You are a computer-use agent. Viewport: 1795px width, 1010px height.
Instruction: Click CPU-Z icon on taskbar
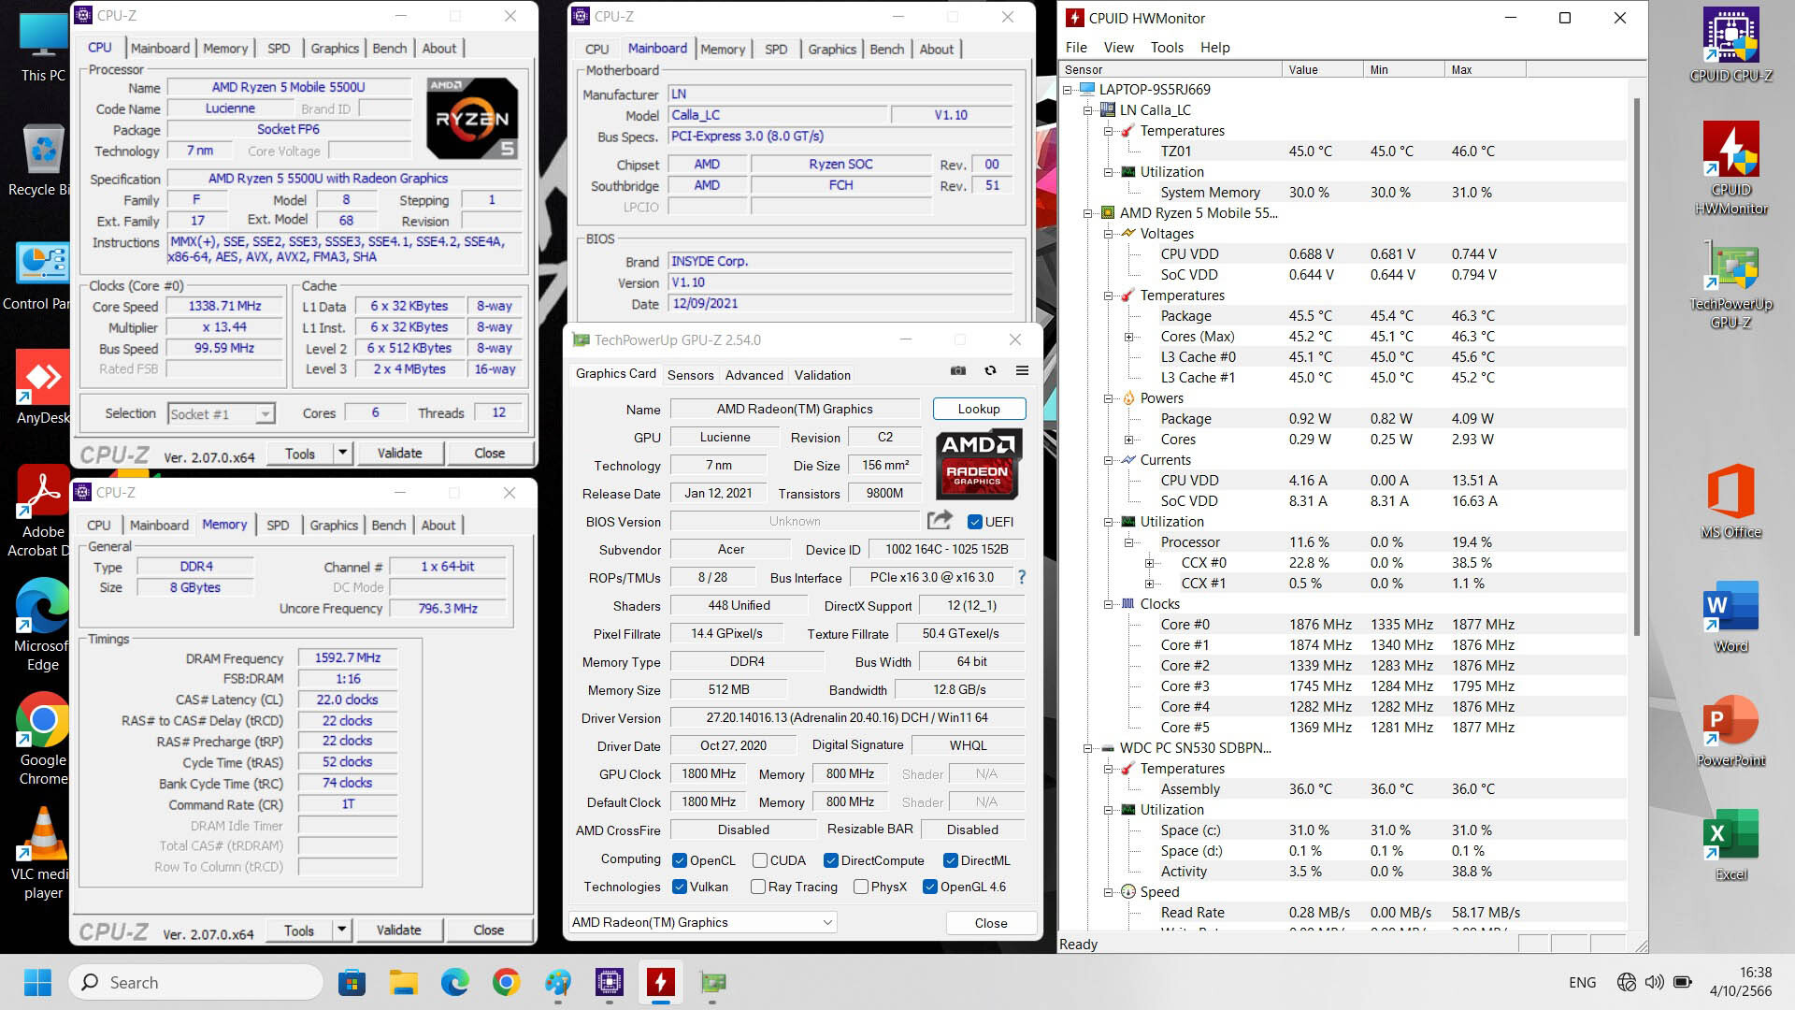[x=610, y=982]
